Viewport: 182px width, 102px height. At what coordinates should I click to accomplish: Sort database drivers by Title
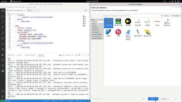172,16
